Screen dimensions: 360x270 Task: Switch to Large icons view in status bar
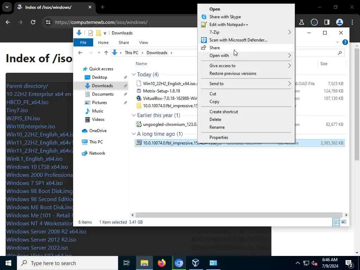(x=344, y=222)
